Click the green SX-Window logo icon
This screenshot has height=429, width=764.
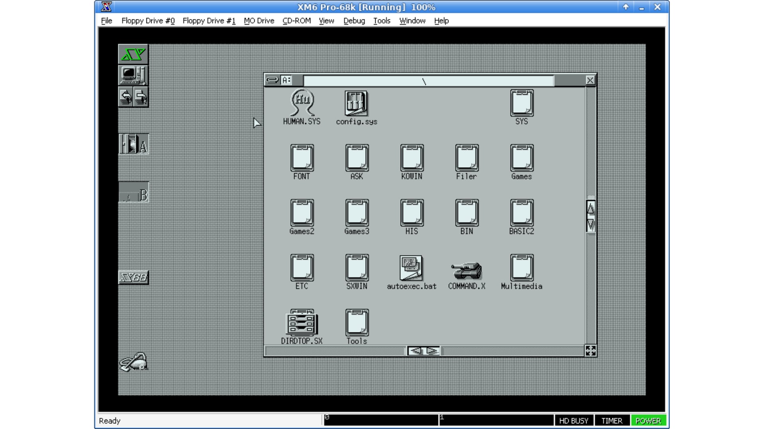pyautogui.click(x=133, y=54)
